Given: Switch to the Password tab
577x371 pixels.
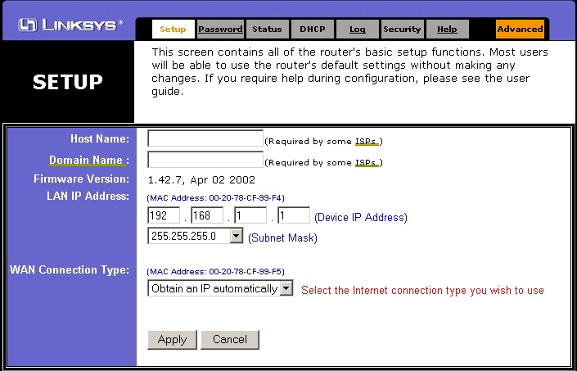Looking at the screenshot, I should (220, 29).
